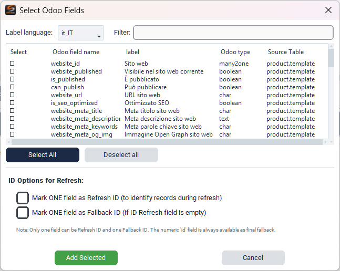Viewport: 340px width, 271px height.
Task: Check the website_published field checkbox
Action: (x=12, y=71)
